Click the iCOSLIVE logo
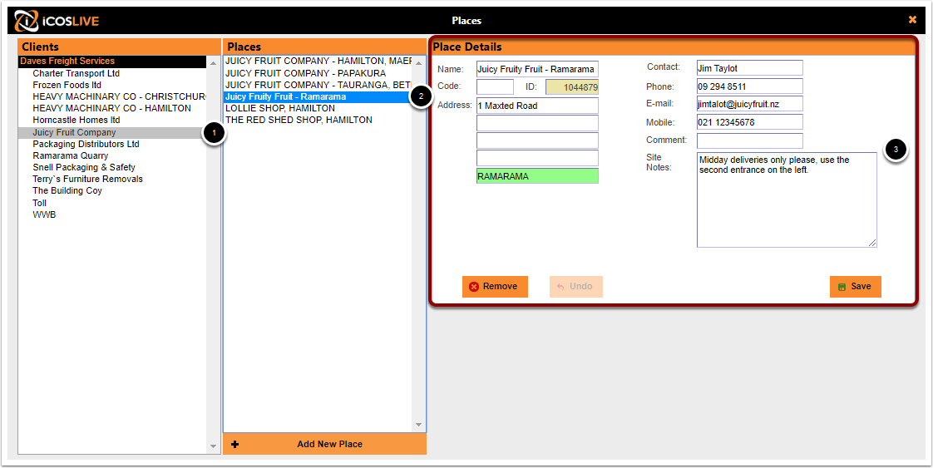Viewport: 933px width, 468px height. [57, 21]
